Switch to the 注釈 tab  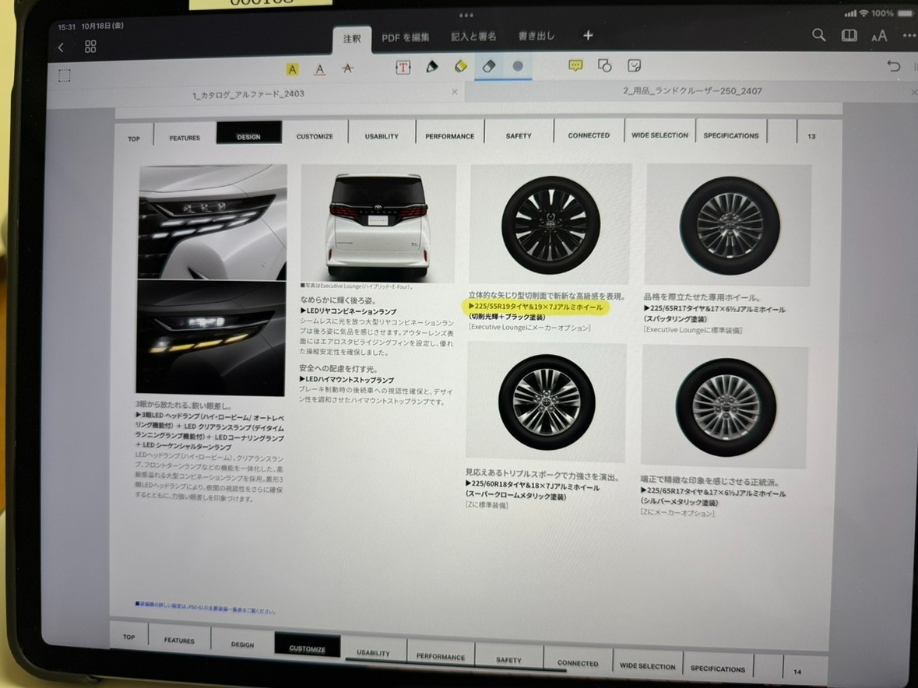click(352, 39)
